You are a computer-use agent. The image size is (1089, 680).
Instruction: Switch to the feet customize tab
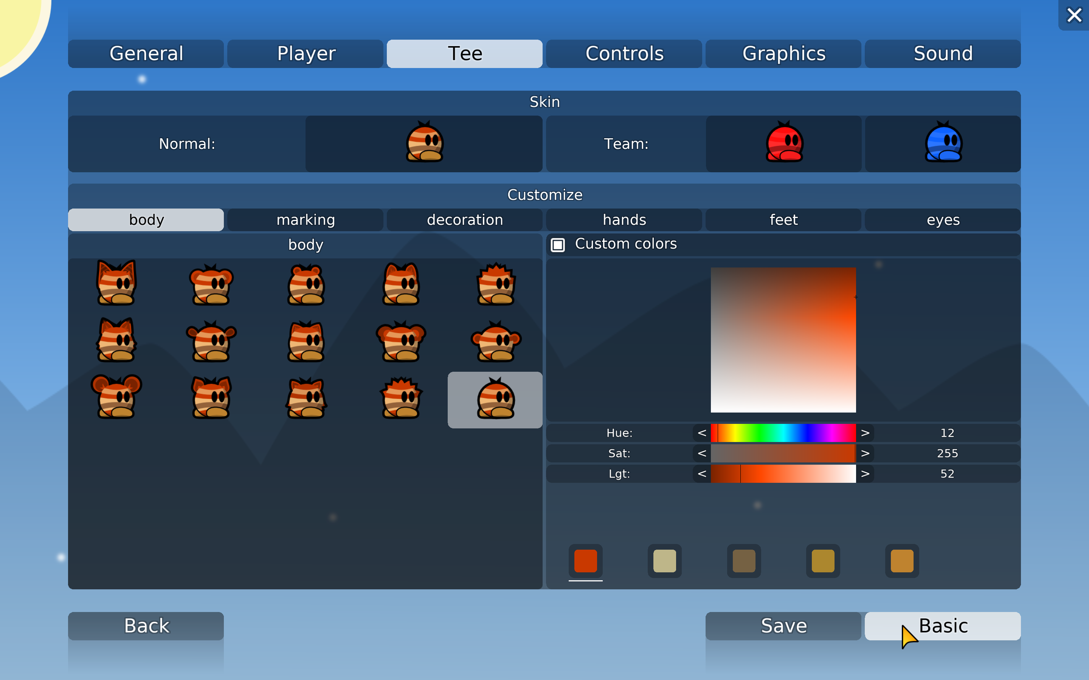tap(783, 220)
